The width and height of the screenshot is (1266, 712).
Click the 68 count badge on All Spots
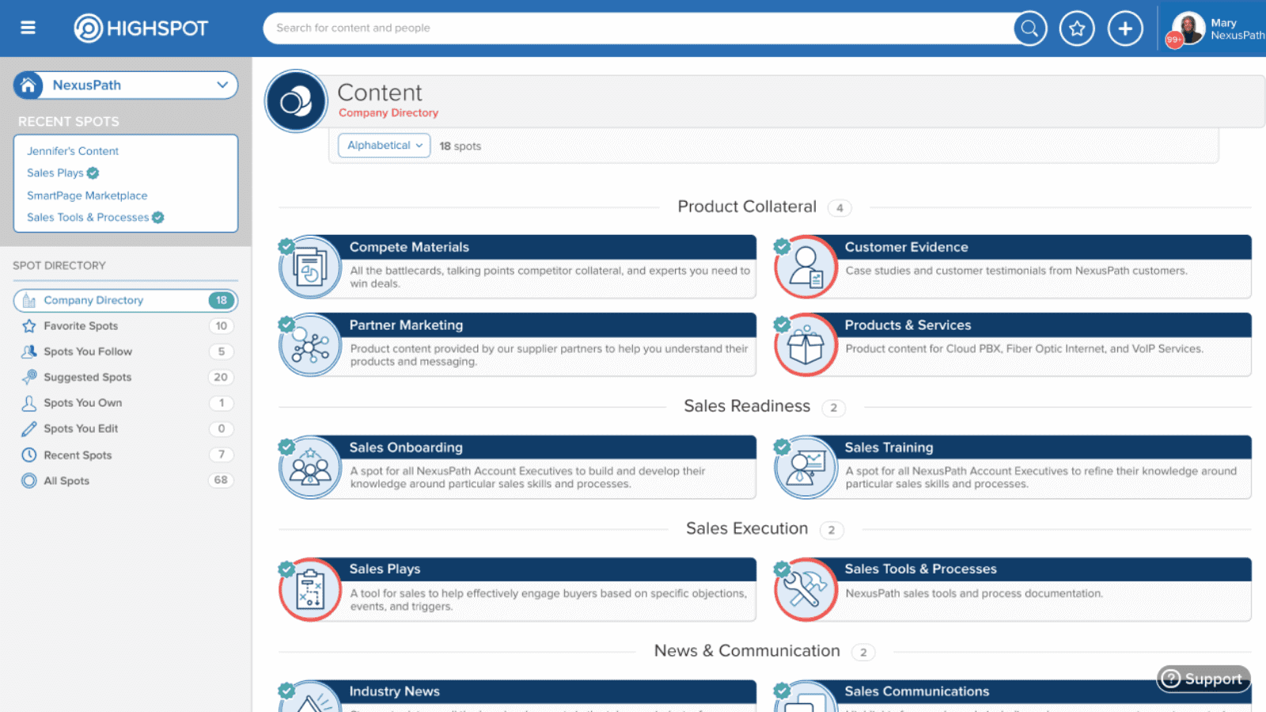[x=221, y=480]
